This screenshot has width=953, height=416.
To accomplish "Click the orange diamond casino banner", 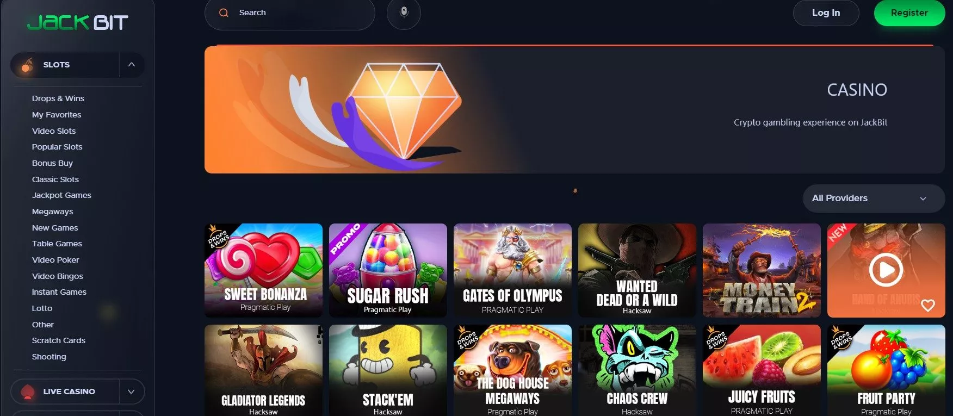I will tap(574, 110).
